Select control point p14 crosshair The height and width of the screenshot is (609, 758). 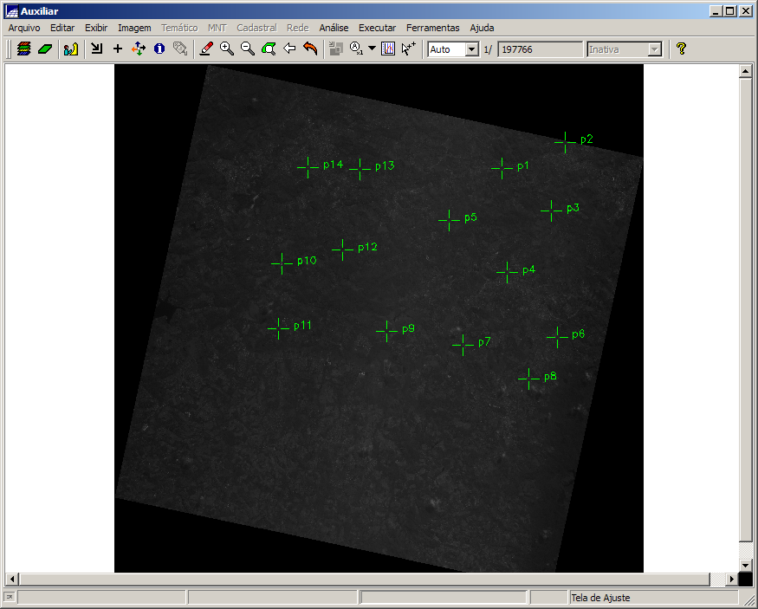(x=308, y=166)
